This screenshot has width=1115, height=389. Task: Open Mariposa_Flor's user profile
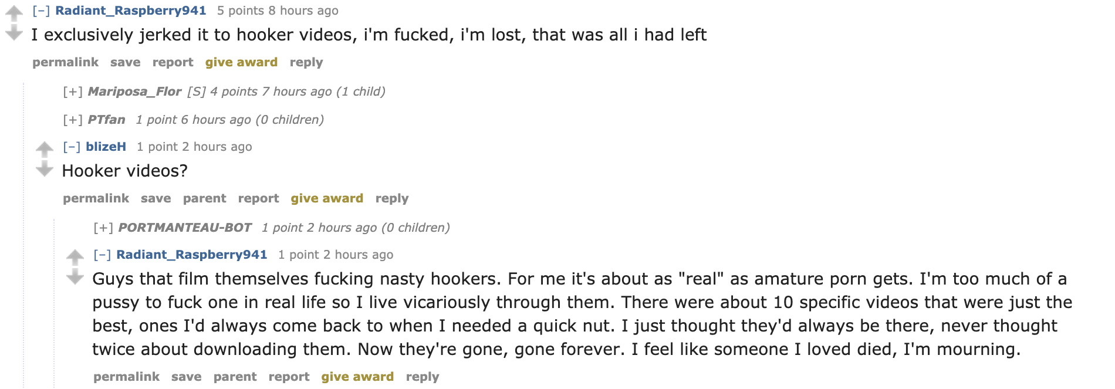click(134, 92)
